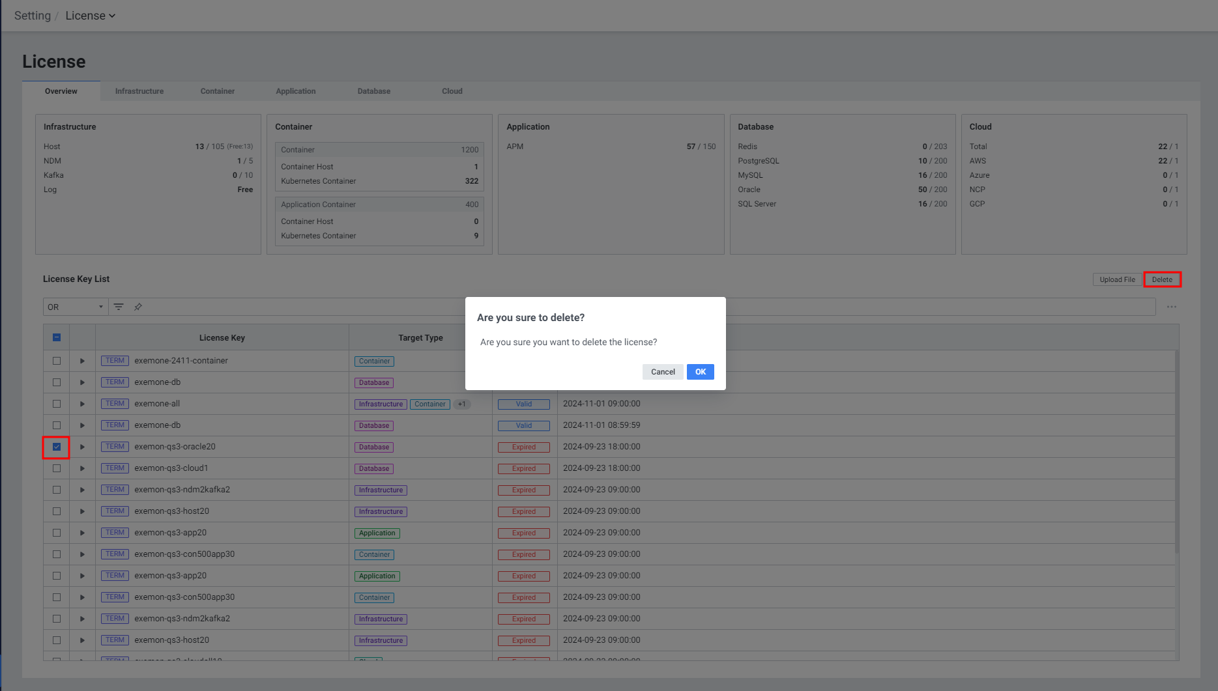This screenshot has width=1218, height=691.
Task: Open the three-dot more options menu
Action: 1172,307
